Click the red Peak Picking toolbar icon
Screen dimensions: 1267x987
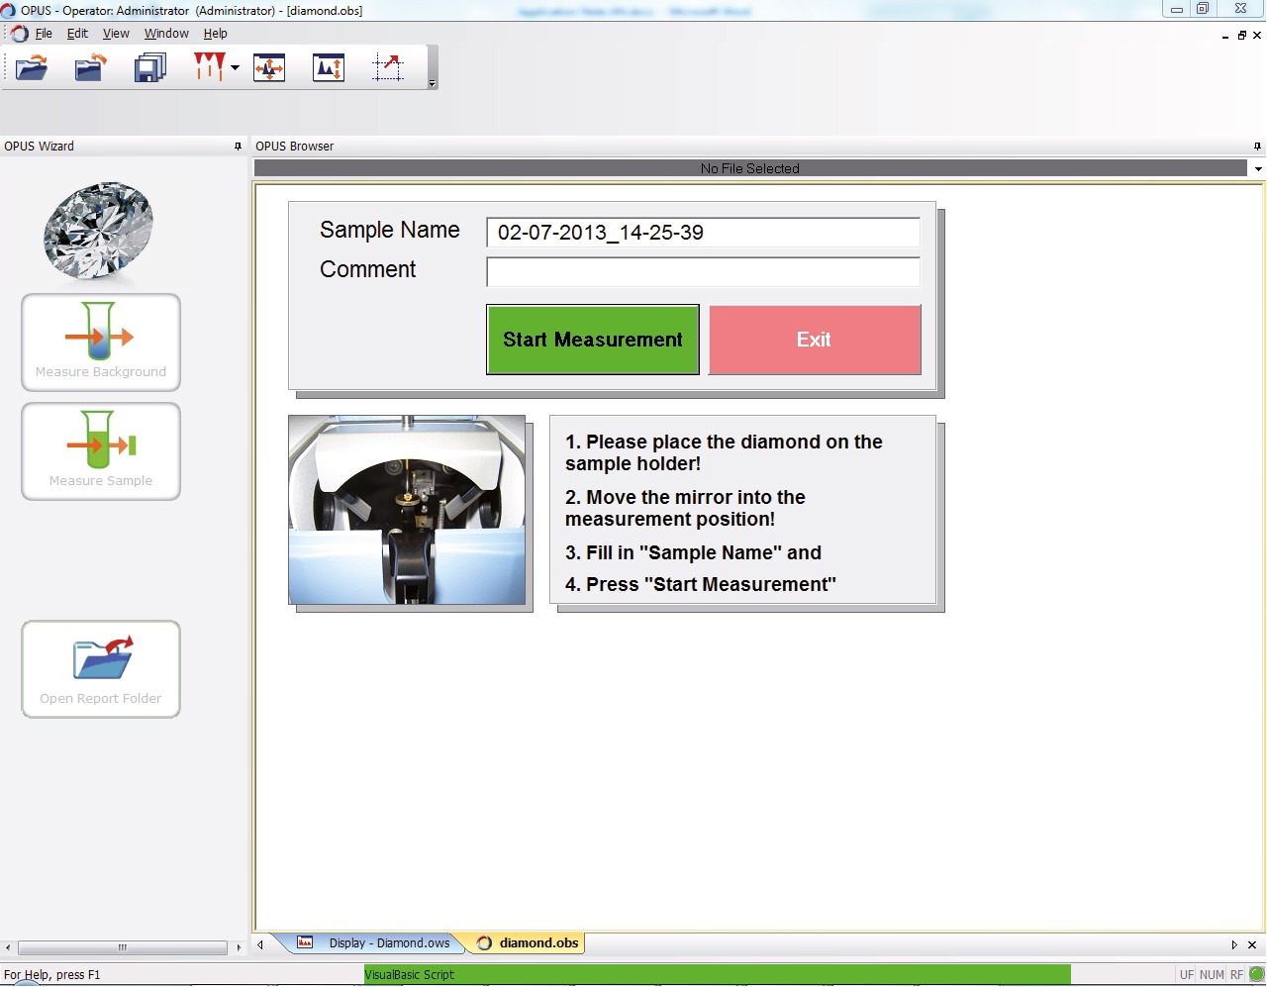209,67
